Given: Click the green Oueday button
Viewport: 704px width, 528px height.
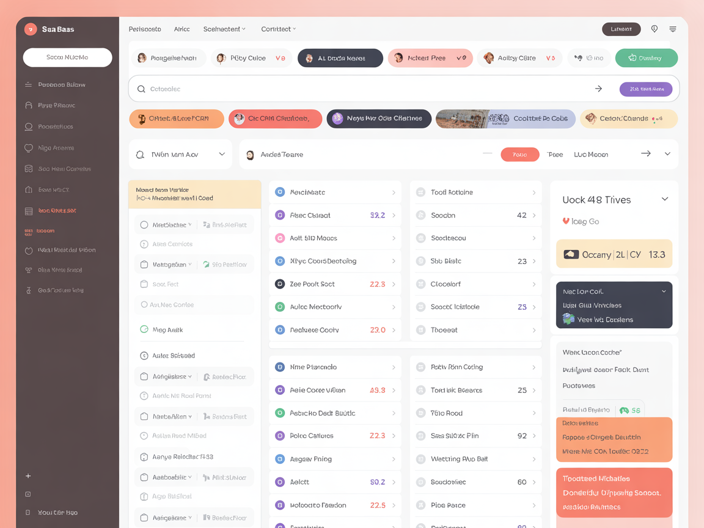Looking at the screenshot, I should pyautogui.click(x=647, y=58).
